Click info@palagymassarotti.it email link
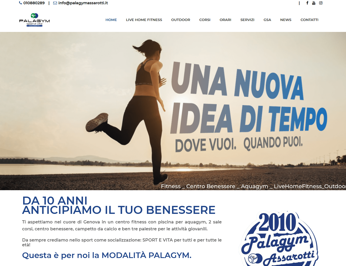This screenshot has width=346, height=266. pos(83,3)
